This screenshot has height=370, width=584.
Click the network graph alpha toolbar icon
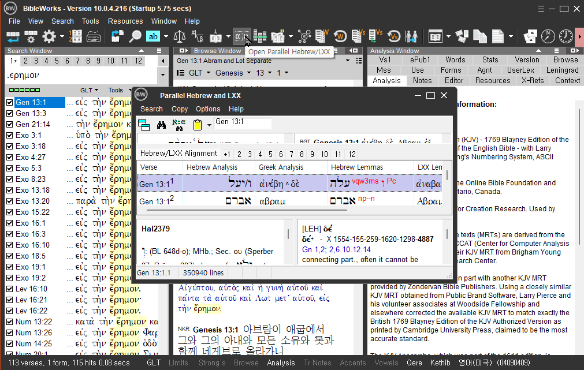304,36
